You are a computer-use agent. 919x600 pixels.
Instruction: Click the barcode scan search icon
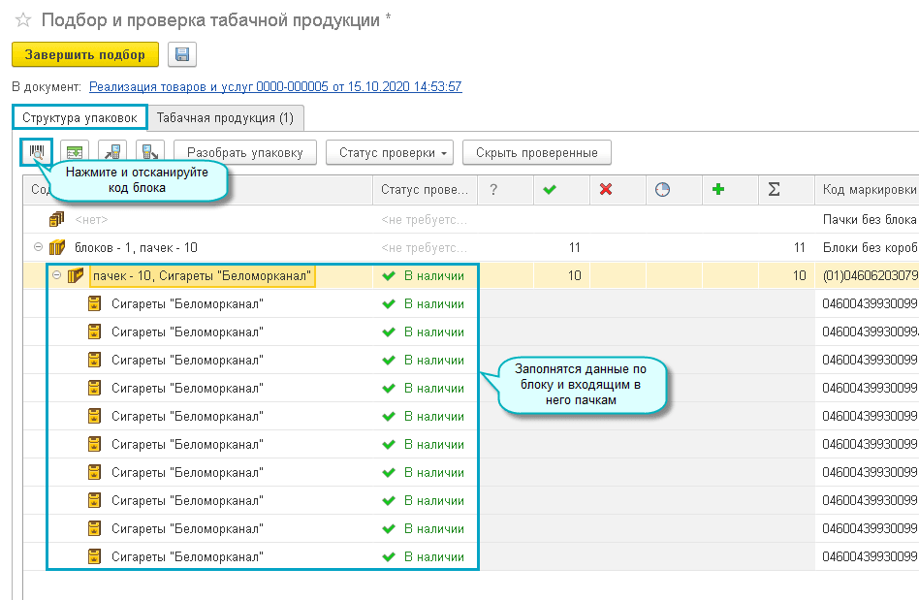tap(37, 152)
